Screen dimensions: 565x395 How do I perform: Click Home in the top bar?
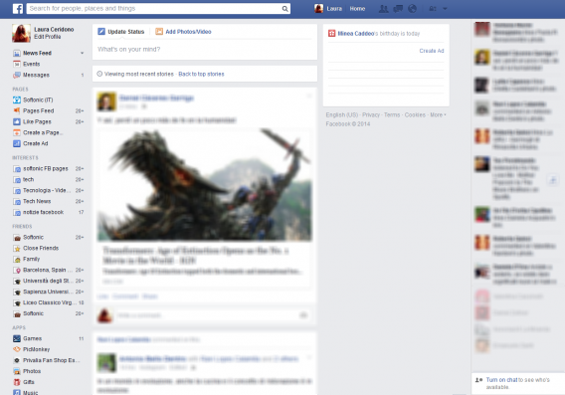click(357, 9)
